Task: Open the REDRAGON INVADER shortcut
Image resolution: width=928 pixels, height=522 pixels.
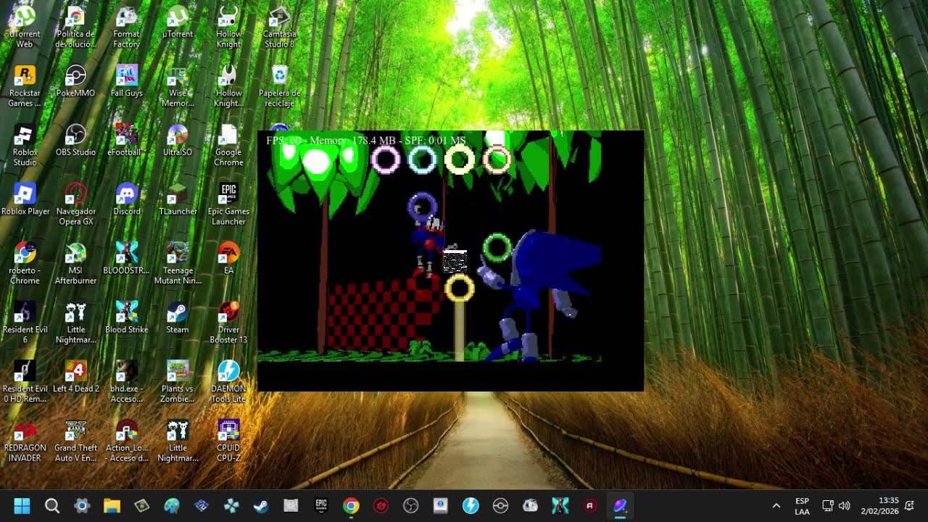Action: [25, 441]
